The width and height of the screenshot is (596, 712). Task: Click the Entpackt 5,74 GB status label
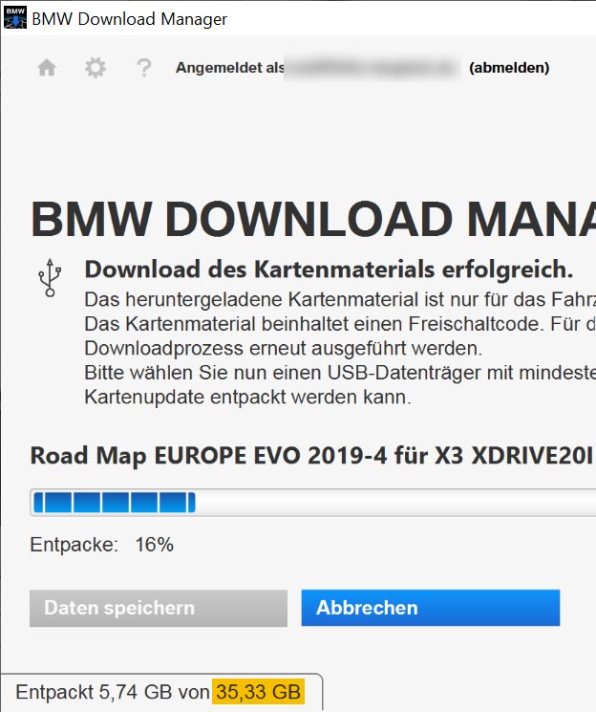click(111, 692)
